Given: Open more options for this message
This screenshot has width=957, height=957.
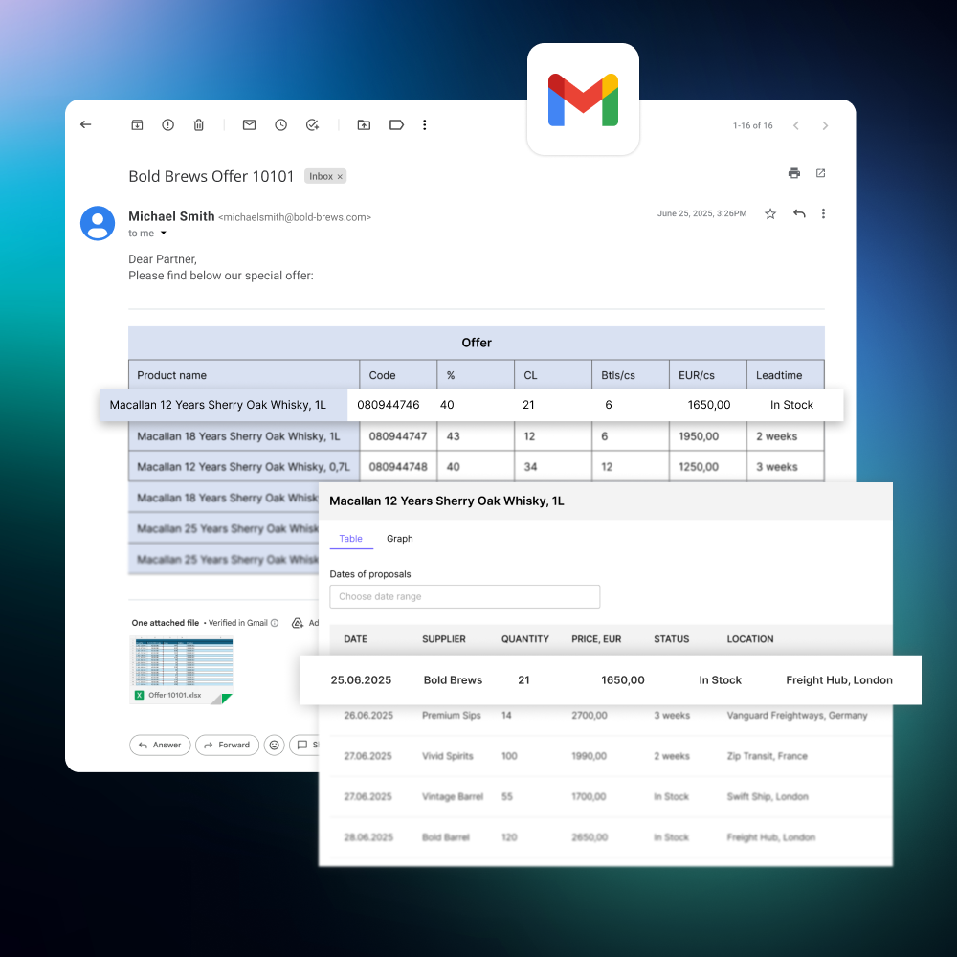Looking at the screenshot, I should [x=823, y=213].
